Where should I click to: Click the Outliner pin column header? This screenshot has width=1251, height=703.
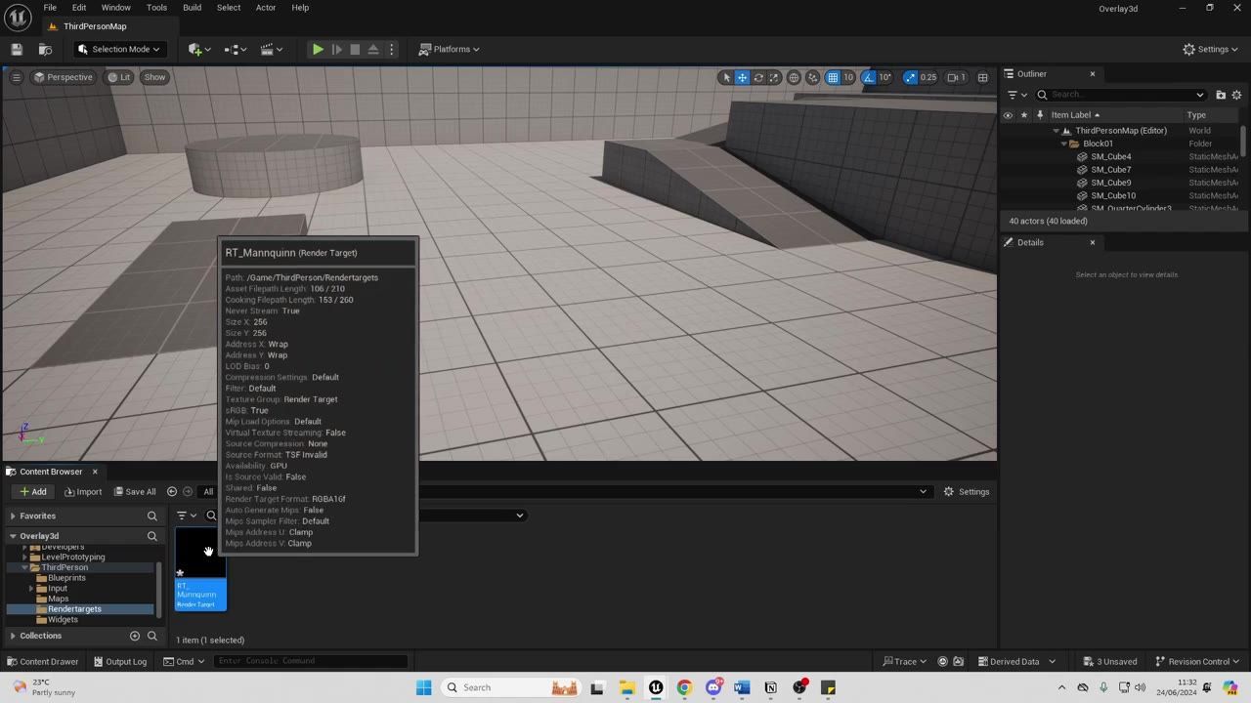[1039, 115]
